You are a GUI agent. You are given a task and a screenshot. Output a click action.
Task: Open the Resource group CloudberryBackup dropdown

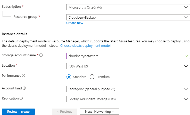tap(128, 17)
